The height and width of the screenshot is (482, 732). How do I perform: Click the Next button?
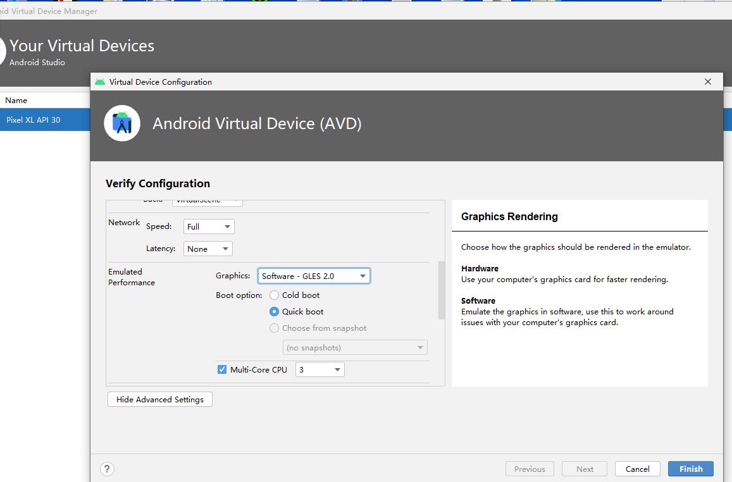click(x=585, y=469)
